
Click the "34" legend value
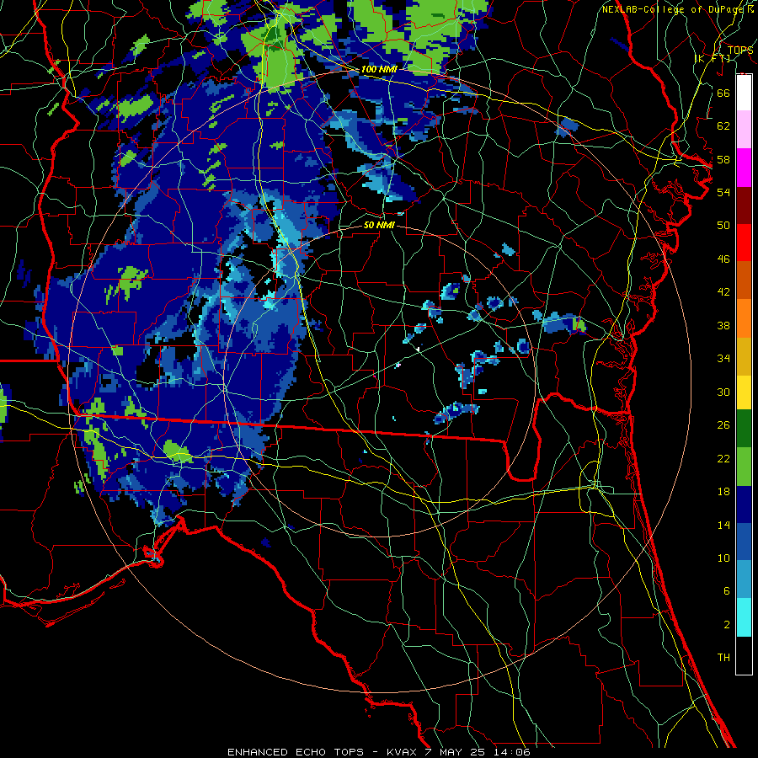click(723, 359)
